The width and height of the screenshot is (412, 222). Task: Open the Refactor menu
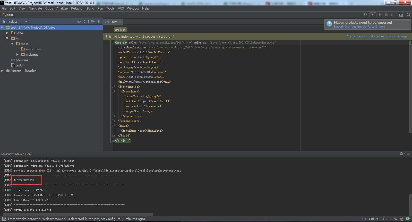77,8
